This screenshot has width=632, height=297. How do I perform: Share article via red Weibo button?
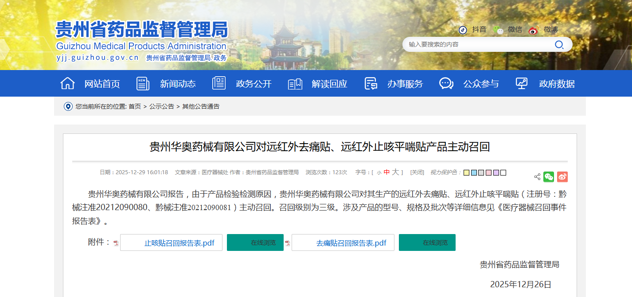[x=562, y=177]
